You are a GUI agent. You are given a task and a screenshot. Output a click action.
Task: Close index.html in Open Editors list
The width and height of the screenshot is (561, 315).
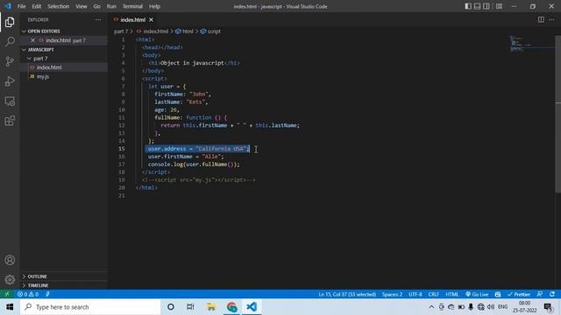[32, 40]
